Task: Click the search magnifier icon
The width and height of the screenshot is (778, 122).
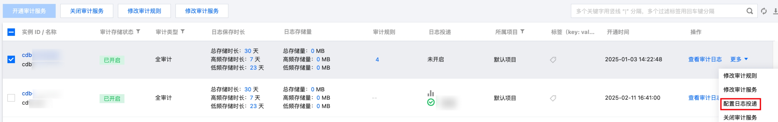Action: pos(749,11)
